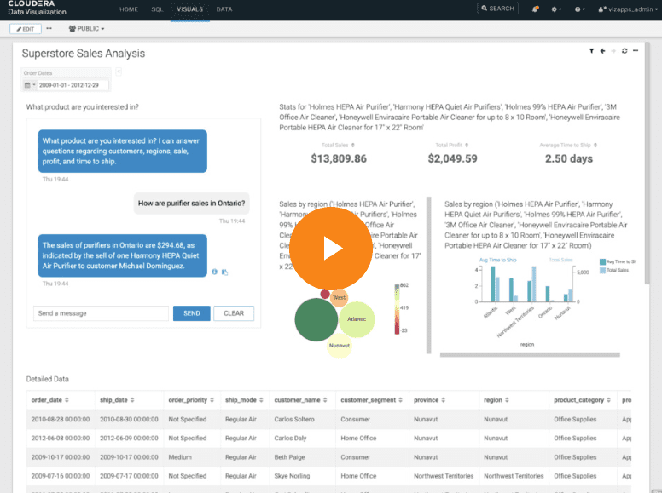
Task: Toggle the Avg Time to Ship legend entry
Action: (x=621, y=262)
